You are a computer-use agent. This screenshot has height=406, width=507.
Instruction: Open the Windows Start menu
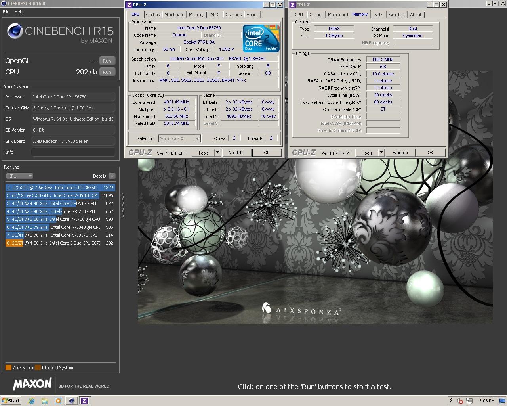coord(11,400)
